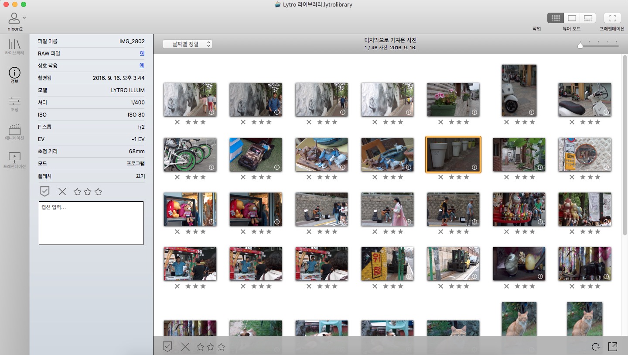Open info badge on selected flower pots thumbnail

point(474,167)
